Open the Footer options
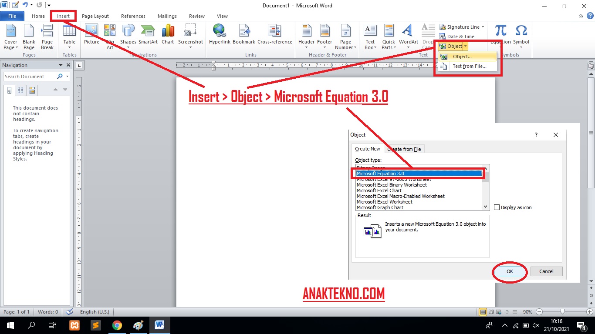Viewport: 595px width, 334px height. pos(325,37)
